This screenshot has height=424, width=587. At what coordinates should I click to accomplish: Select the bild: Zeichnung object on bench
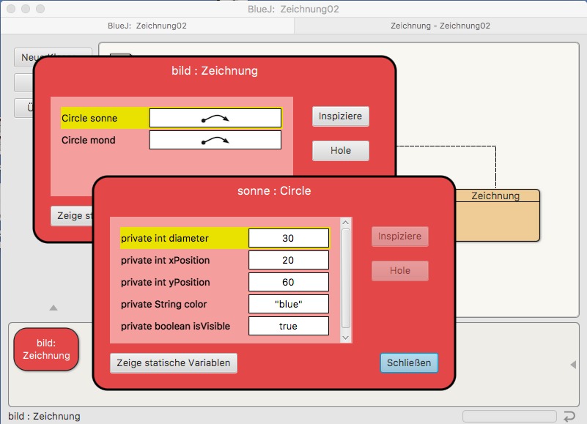[x=45, y=349]
